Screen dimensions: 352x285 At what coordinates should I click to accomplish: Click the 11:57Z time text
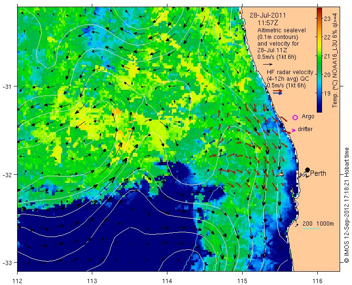tap(268, 23)
